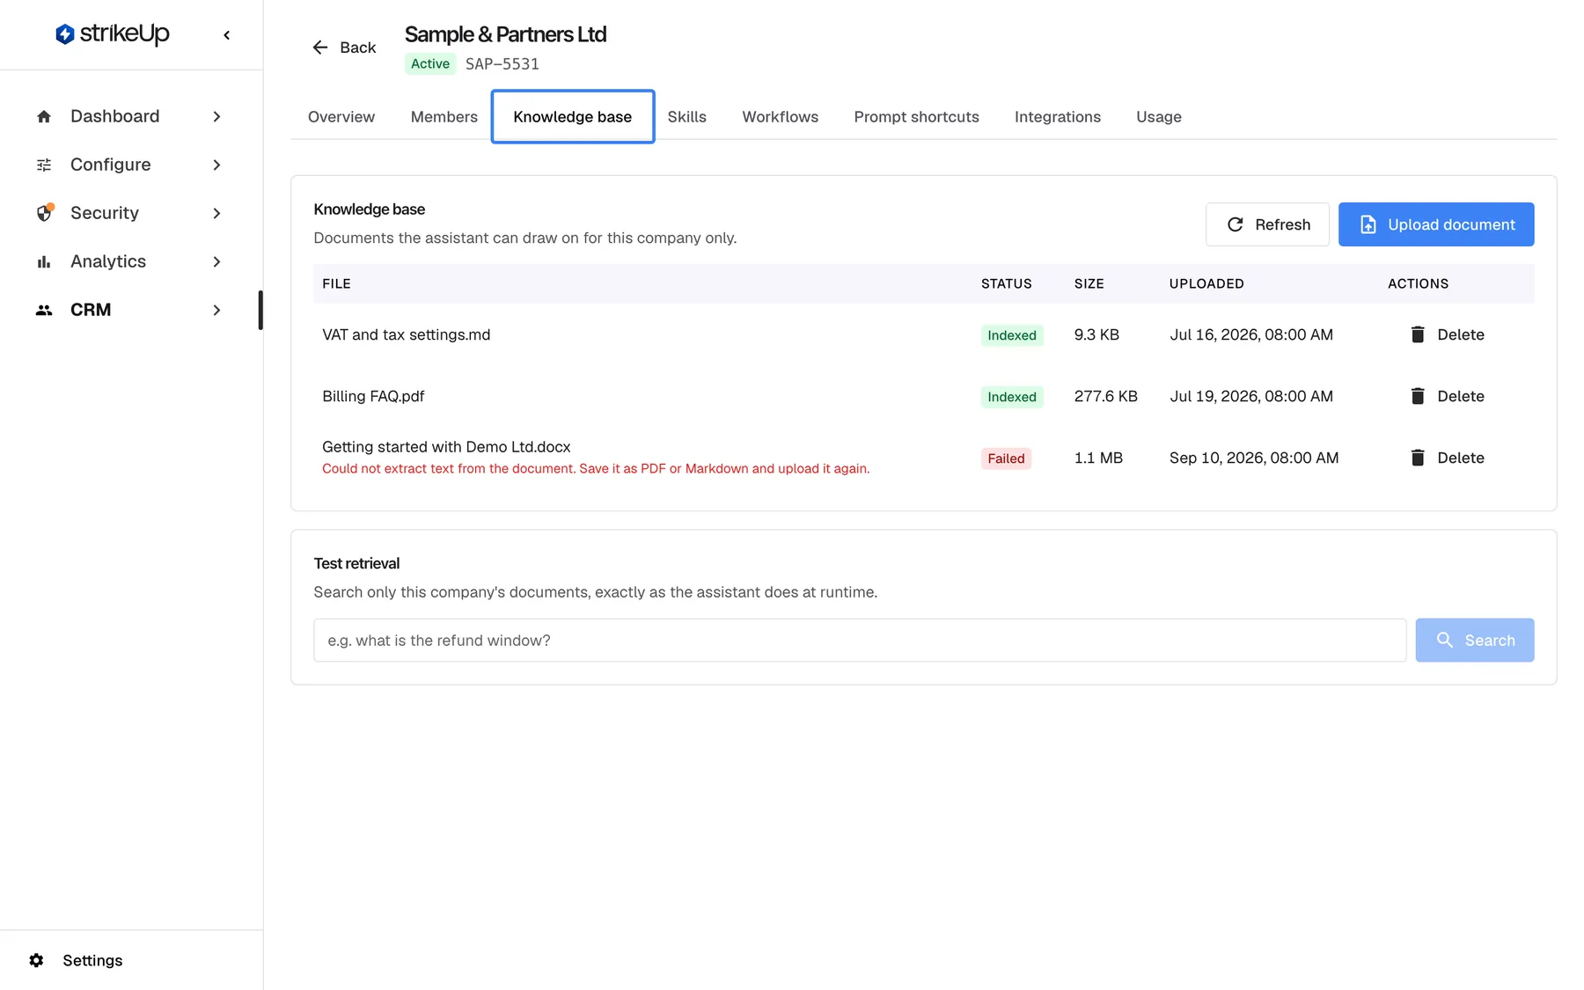Click the trash icon for VAT and tax settings.md
Screen dimensions: 1584x990
tap(1418, 334)
